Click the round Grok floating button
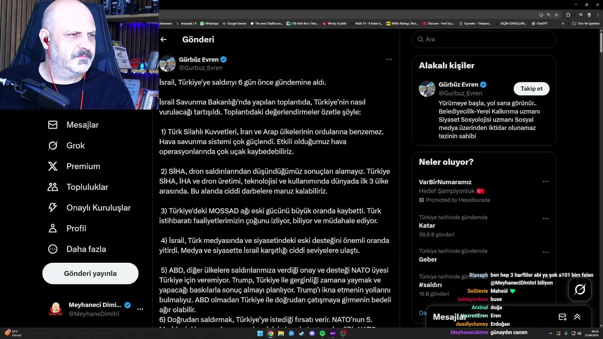Viewport: 603px width, 339px height. pyautogui.click(x=580, y=290)
